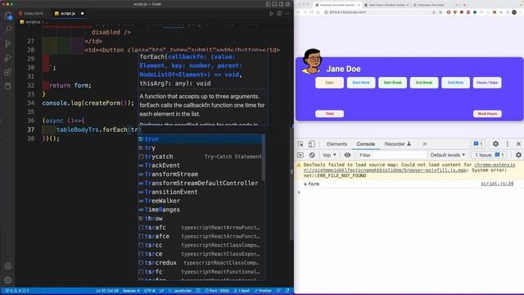The width and height of the screenshot is (524, 295).
Task: Clear the console with the ban icon
Action: 312,155
